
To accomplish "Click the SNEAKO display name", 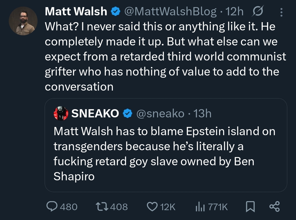I will (x=95, y=114).
